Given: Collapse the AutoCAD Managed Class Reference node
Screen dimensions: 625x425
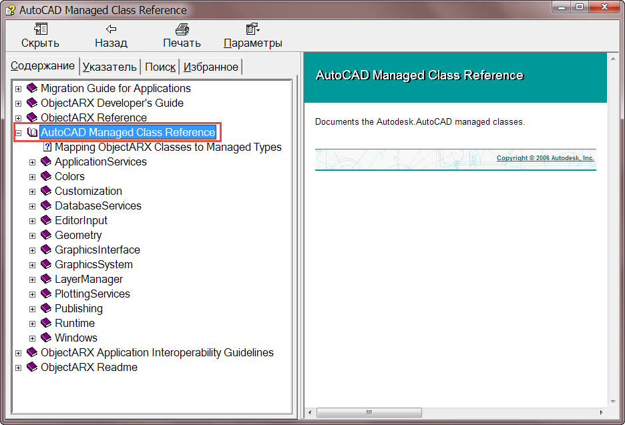Looking at the screenshot, I should pos(18,133).
